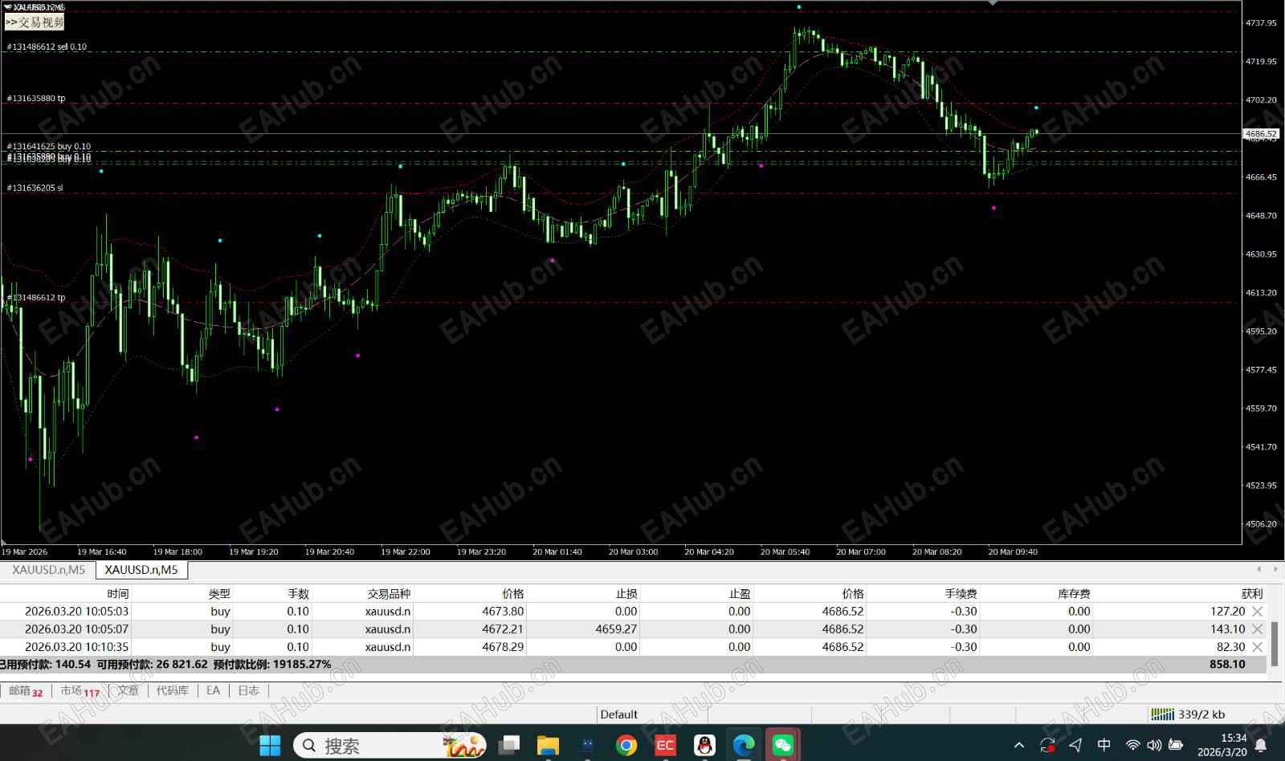Open the volume control in tray
This screenshot has height=761, width=1285.
(x=1154, y=746)
